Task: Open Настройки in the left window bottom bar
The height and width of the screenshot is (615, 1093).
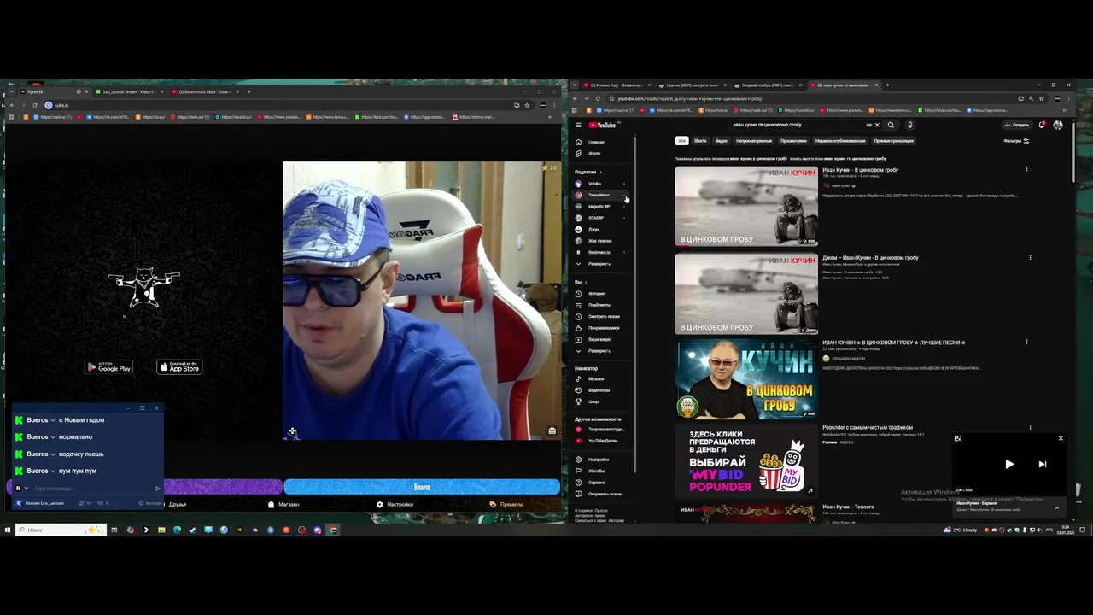Action: (x=395, y=504)
